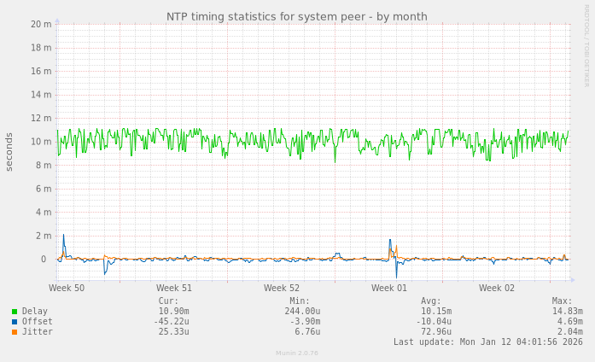Click Jitter current value '25.33u'

pyautogui.click(x=174, y=332)
